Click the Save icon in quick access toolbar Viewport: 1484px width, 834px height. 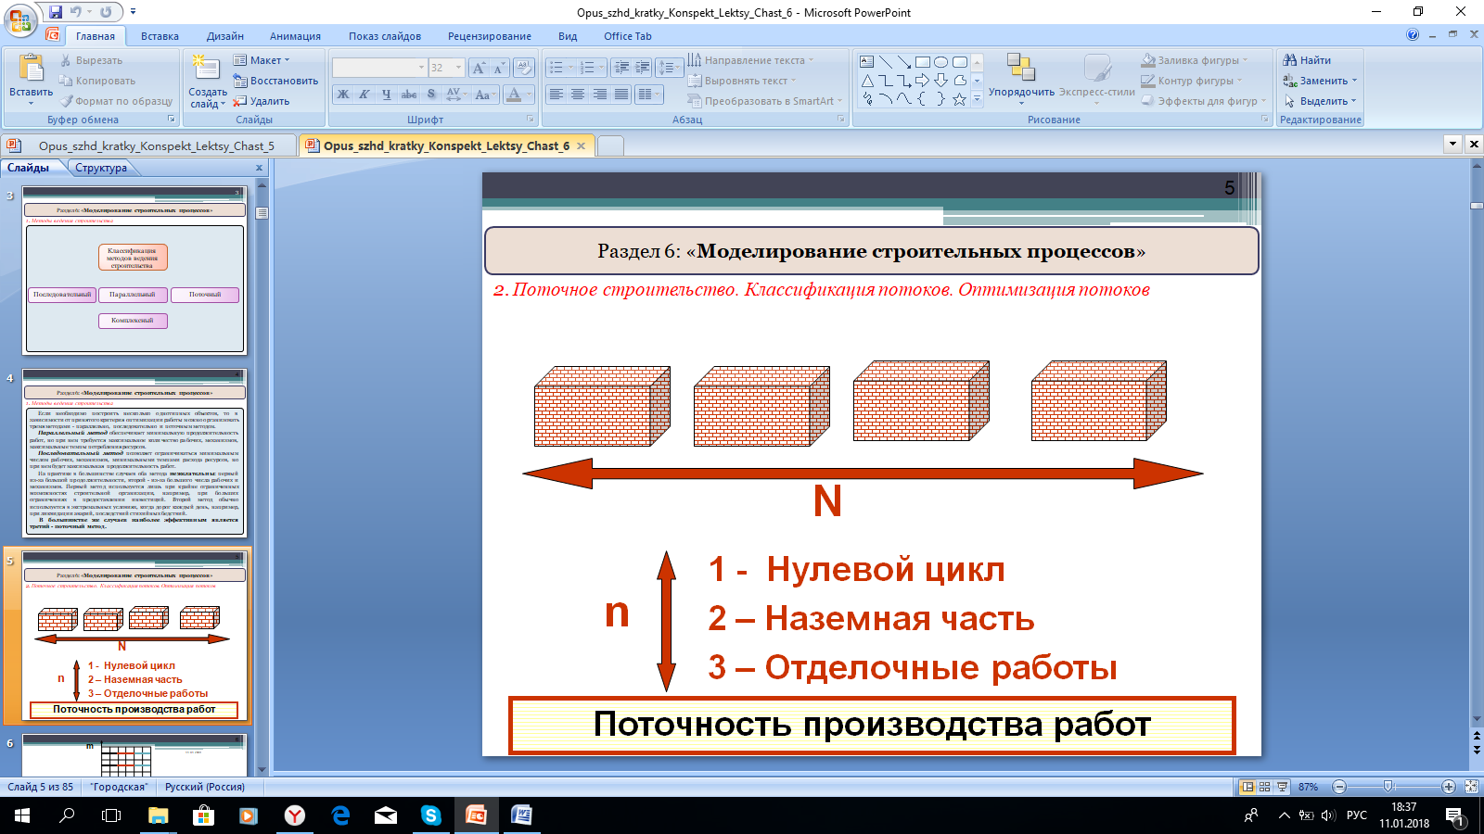pos(55,12)
